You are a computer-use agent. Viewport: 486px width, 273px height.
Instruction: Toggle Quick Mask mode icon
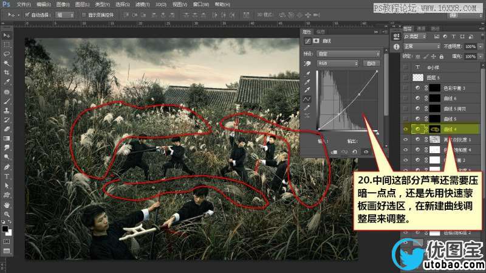[7, 241]
